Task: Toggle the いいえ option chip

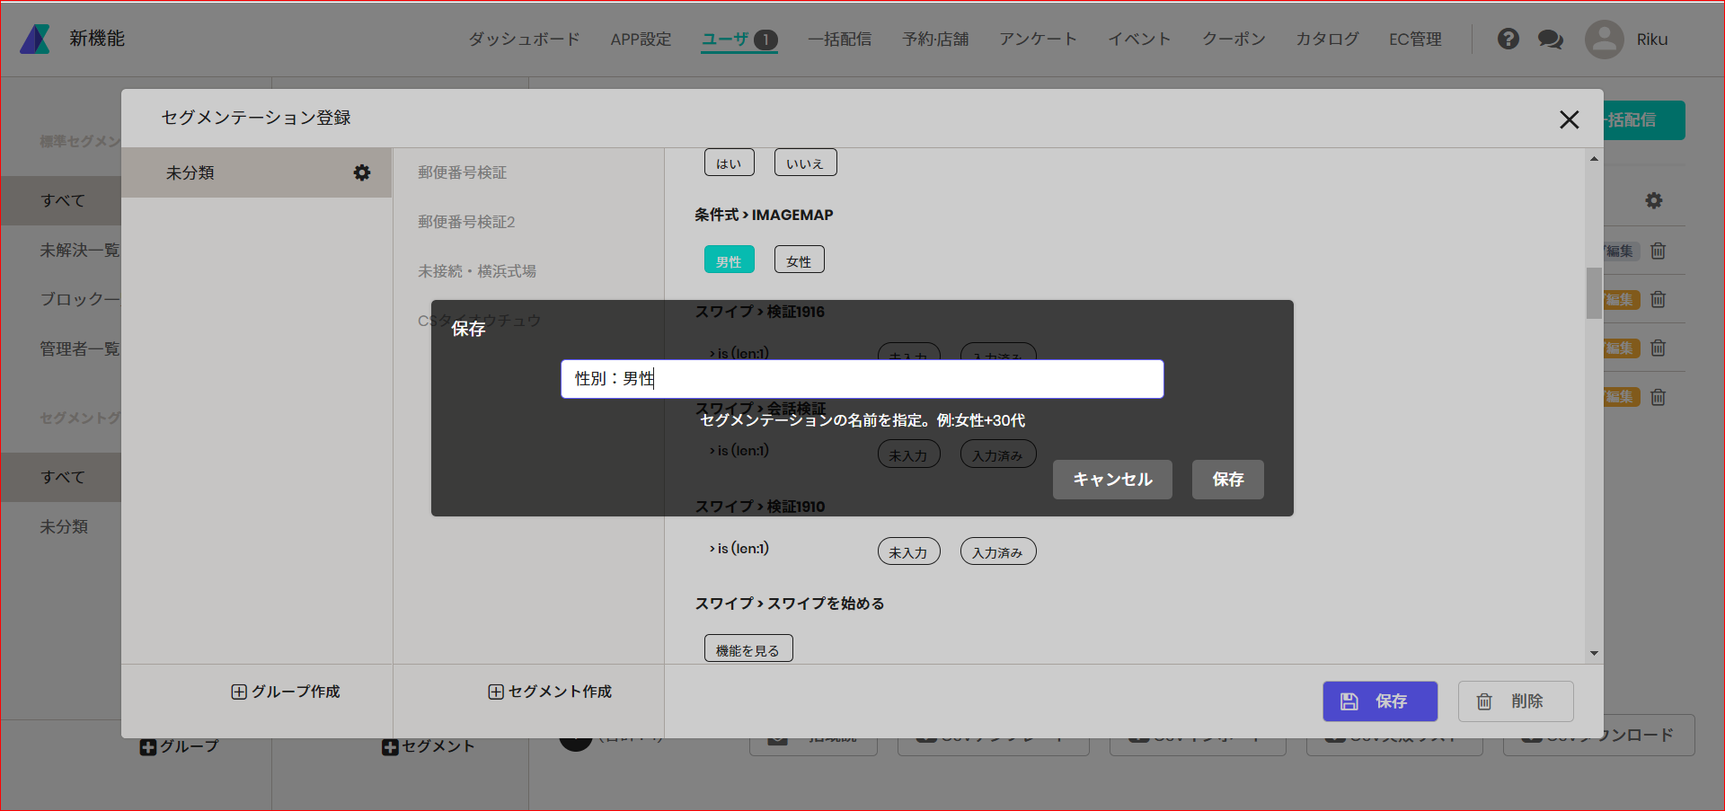Action: 805,163
